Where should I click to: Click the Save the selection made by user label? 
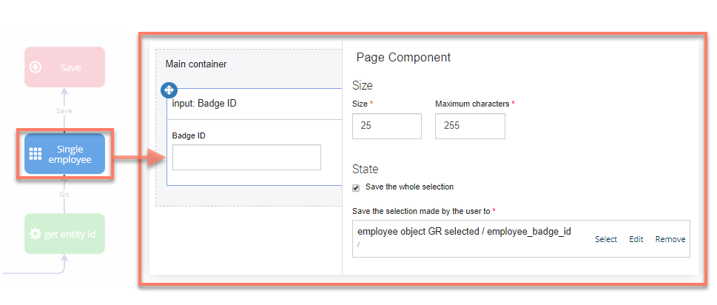421,211
